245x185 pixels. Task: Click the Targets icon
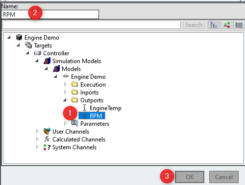click(x=28, y=45)
